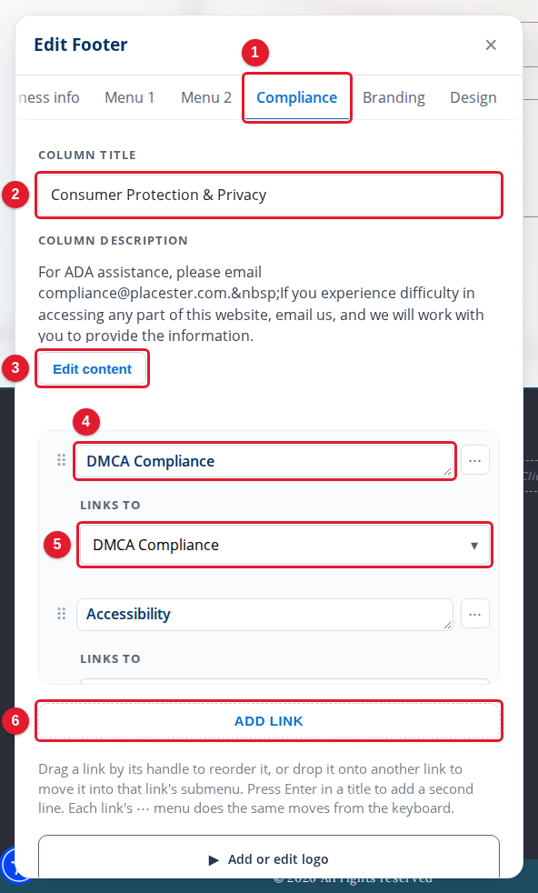Click the Accessibility link's drag handle
The height and width of the screenshot is (893, 538).
[62, 614]
